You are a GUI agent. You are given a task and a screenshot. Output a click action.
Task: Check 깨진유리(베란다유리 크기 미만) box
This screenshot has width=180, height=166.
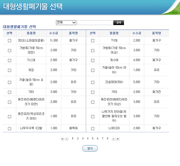coord(9,102)
